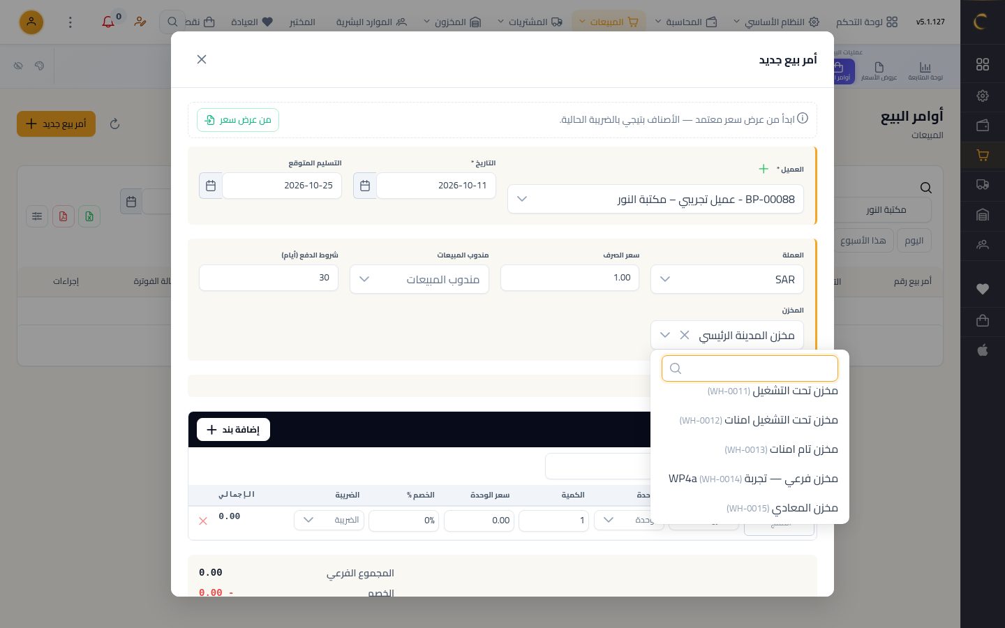Open the الموارد البشرية menu
1005x628 pixels.
tap(371, 22)
